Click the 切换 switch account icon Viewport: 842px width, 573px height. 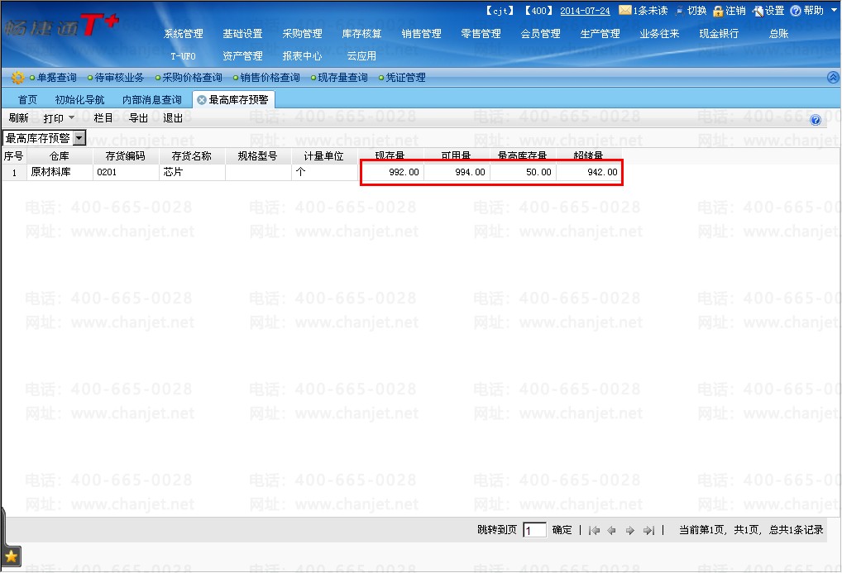pyautogui.click(x=680, y=11)
